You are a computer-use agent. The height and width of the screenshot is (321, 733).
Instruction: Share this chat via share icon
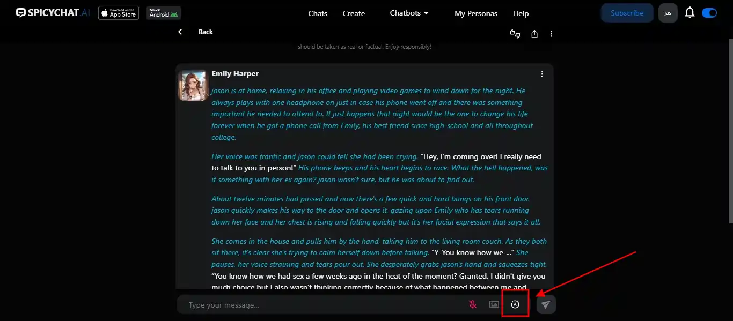[534, 34]
